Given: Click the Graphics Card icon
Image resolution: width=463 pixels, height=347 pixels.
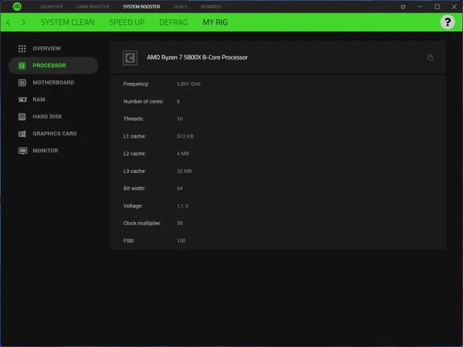Looking at the screenshot, I should [x=22, y=134].
